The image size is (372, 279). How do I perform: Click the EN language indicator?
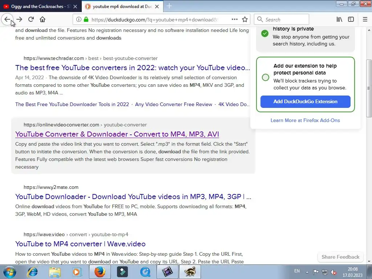[297, 271]
